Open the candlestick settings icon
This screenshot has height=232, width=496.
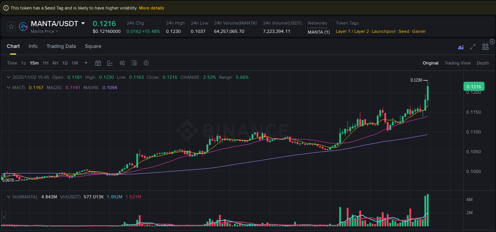[x=122, y=63]
